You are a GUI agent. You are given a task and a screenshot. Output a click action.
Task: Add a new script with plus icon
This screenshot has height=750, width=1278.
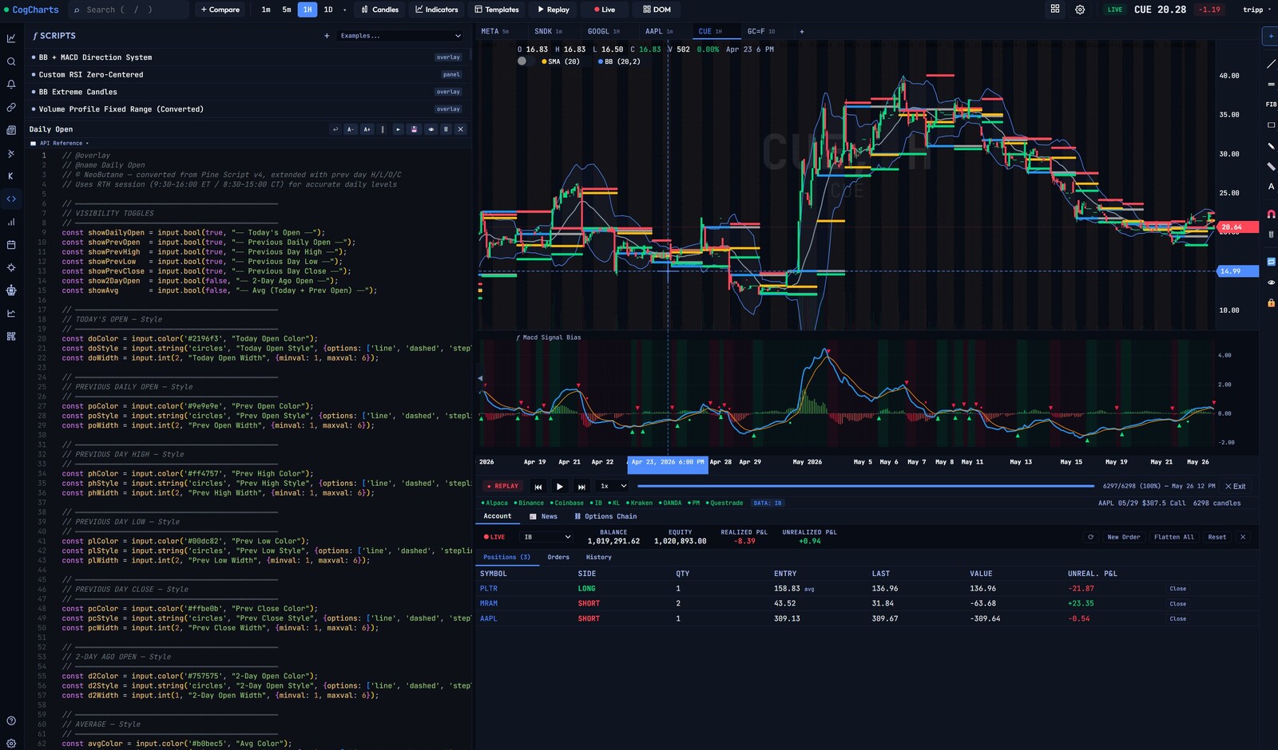(327, 36)
